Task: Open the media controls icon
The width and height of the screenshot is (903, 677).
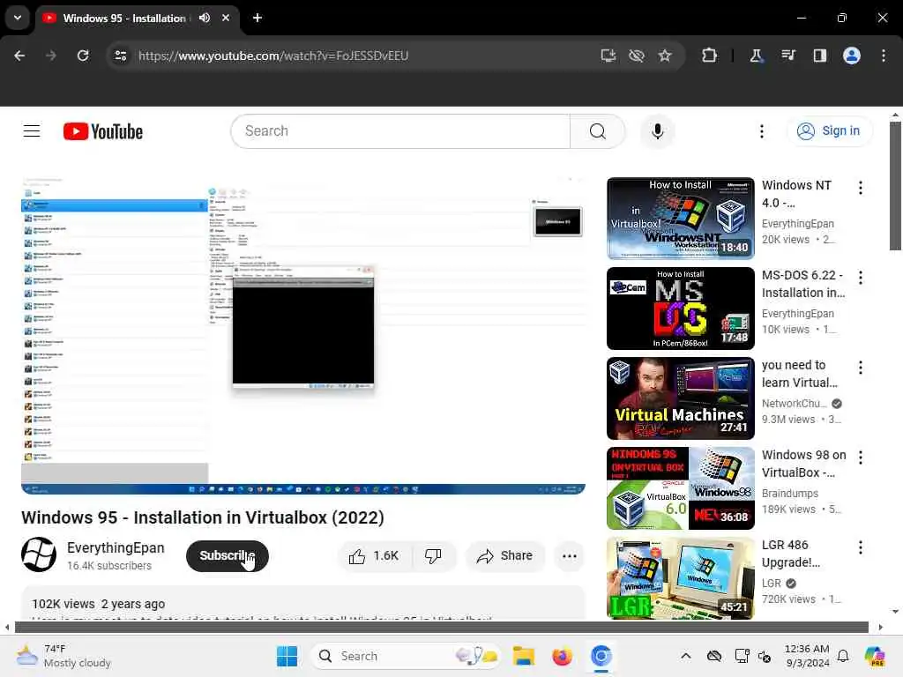Action: click(788, 56)
